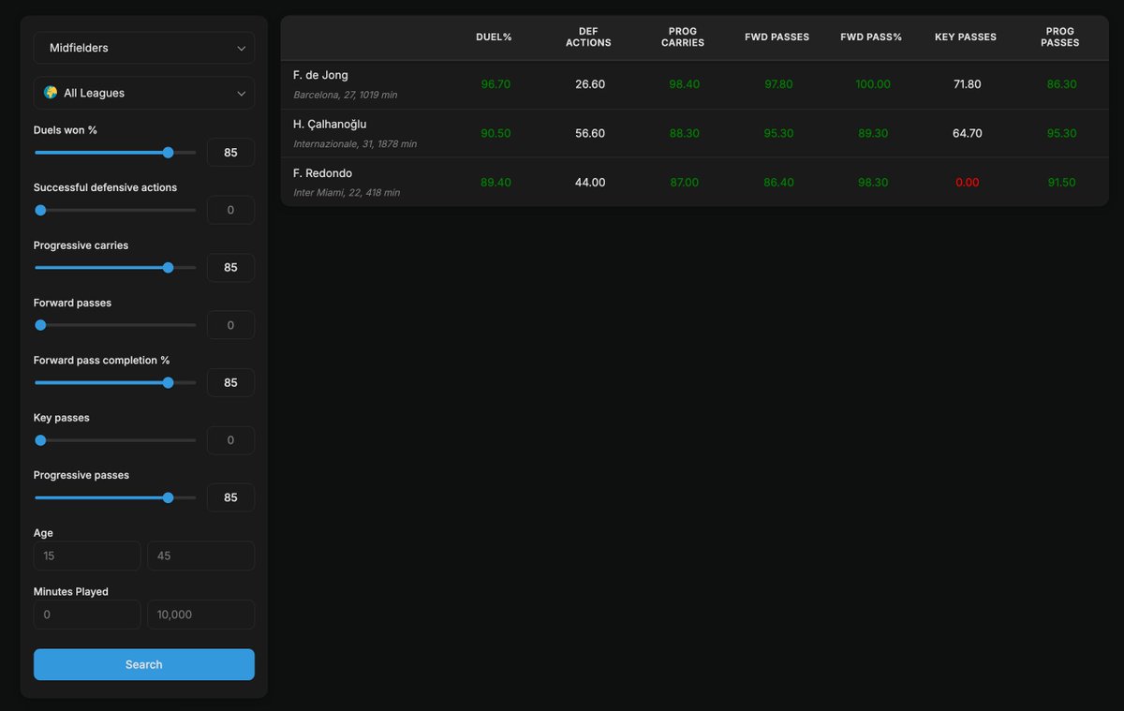Click the minimum Age field showing 15
The width and height of the screenshot is (1124, 711).
[x=87, y=555]
